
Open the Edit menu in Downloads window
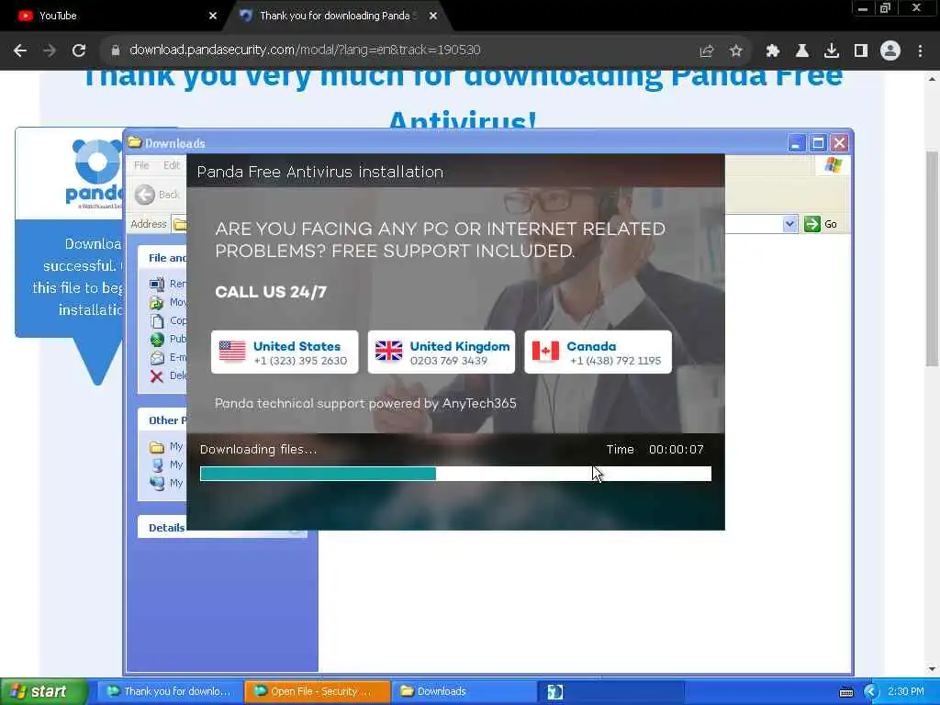click(x=172, y=165)
